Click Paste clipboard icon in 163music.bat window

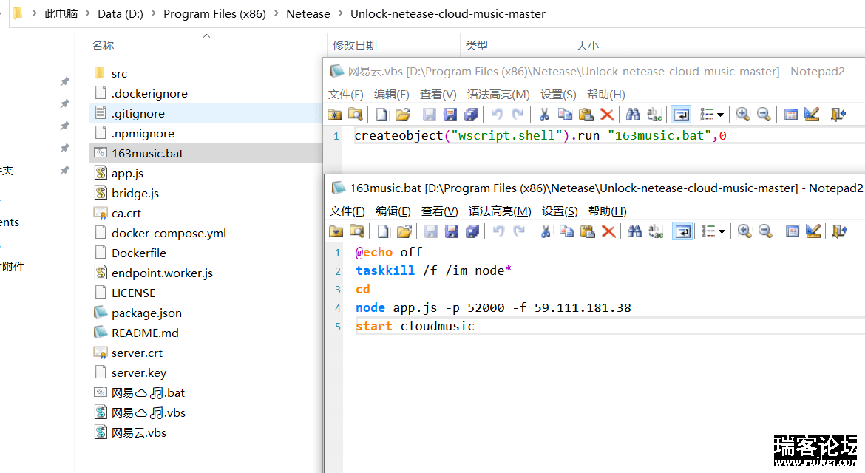click(x=588, y=231)
